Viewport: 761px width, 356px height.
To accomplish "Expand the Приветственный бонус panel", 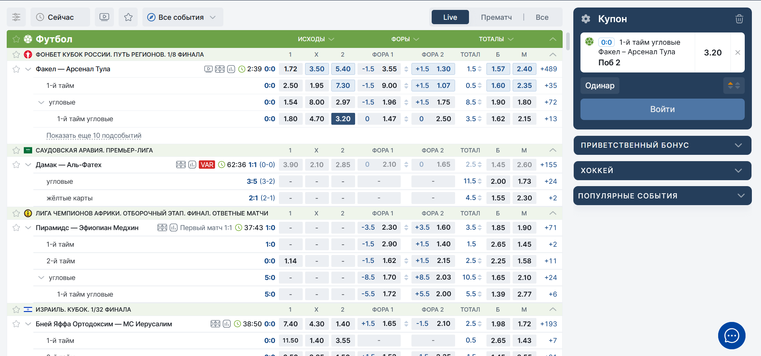I will coord(662,145).
